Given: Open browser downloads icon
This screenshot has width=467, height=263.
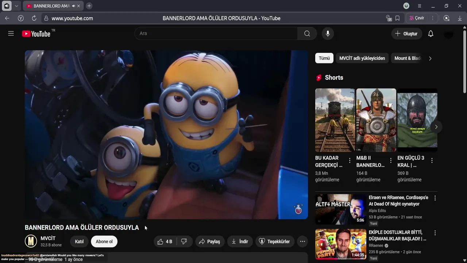Looking at the screenshot, I should coord(460,18).
